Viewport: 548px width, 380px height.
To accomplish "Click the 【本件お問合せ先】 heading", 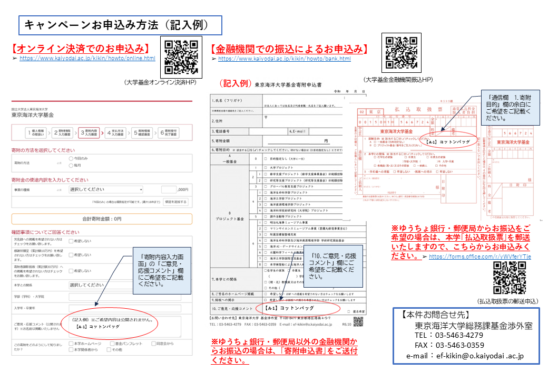I will coord(435,315).
